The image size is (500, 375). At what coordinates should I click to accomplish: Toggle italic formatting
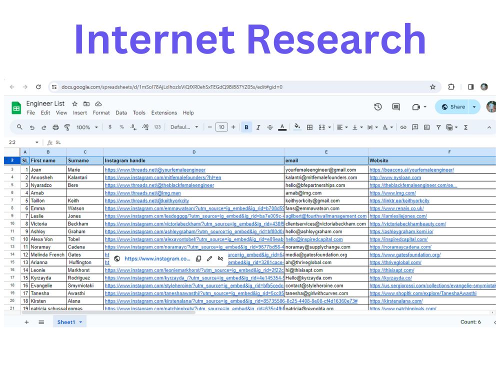pyautogui.click(x=258, y=127)
